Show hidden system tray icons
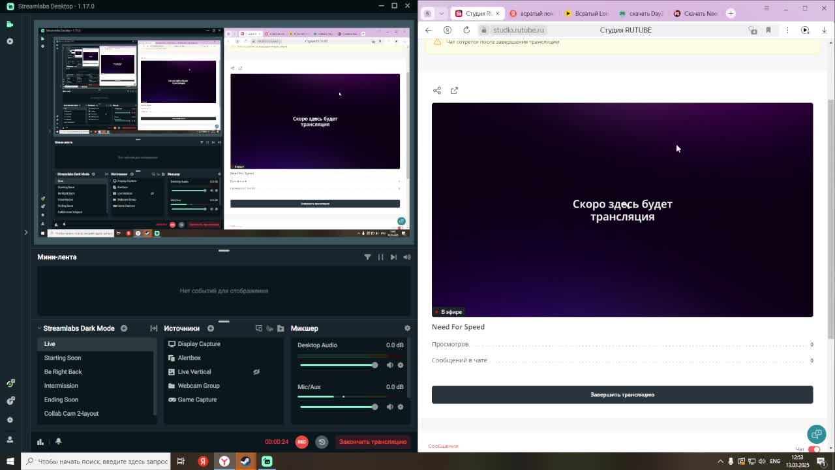 (x=721, y=462)
